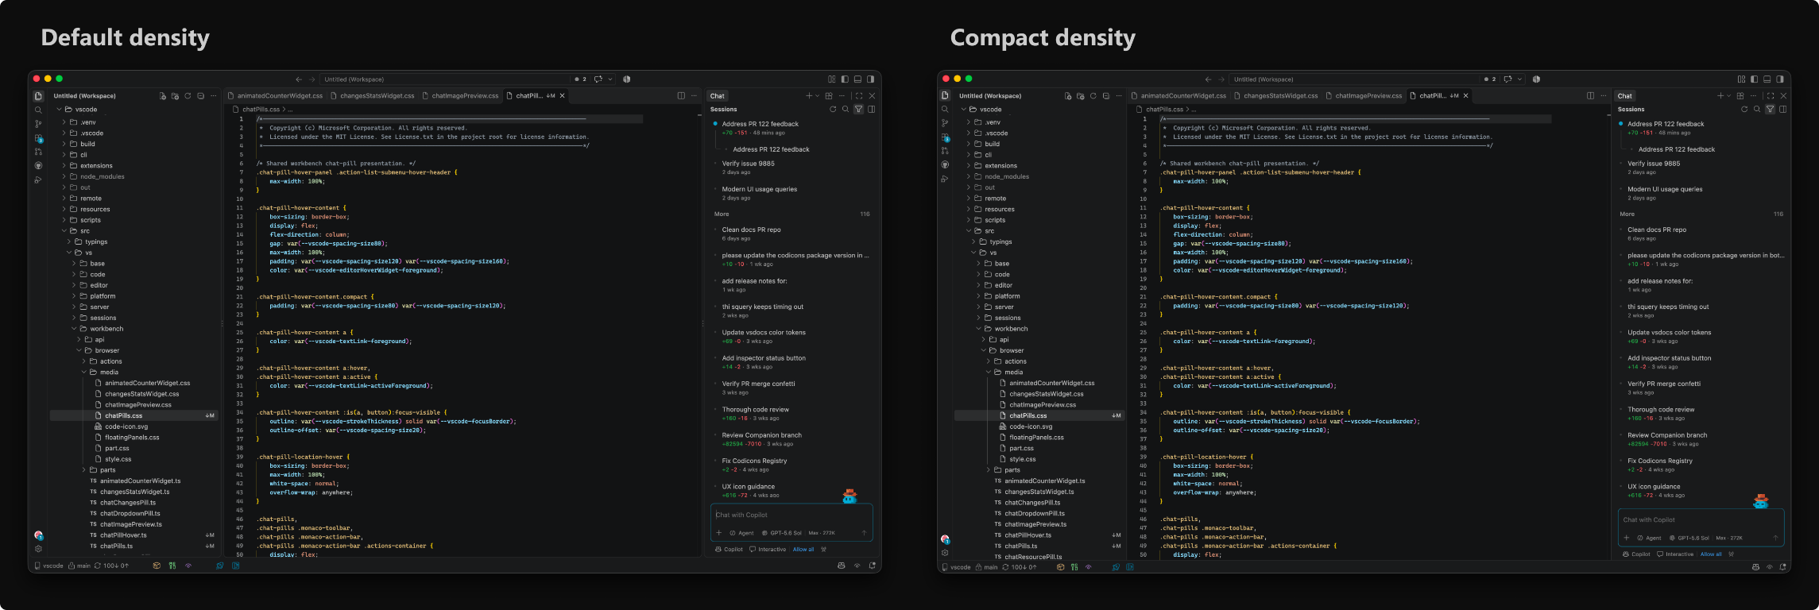Screen dimensions: 1819x610
Task: Go back in Default density title bar
Action: click(299, 79)
